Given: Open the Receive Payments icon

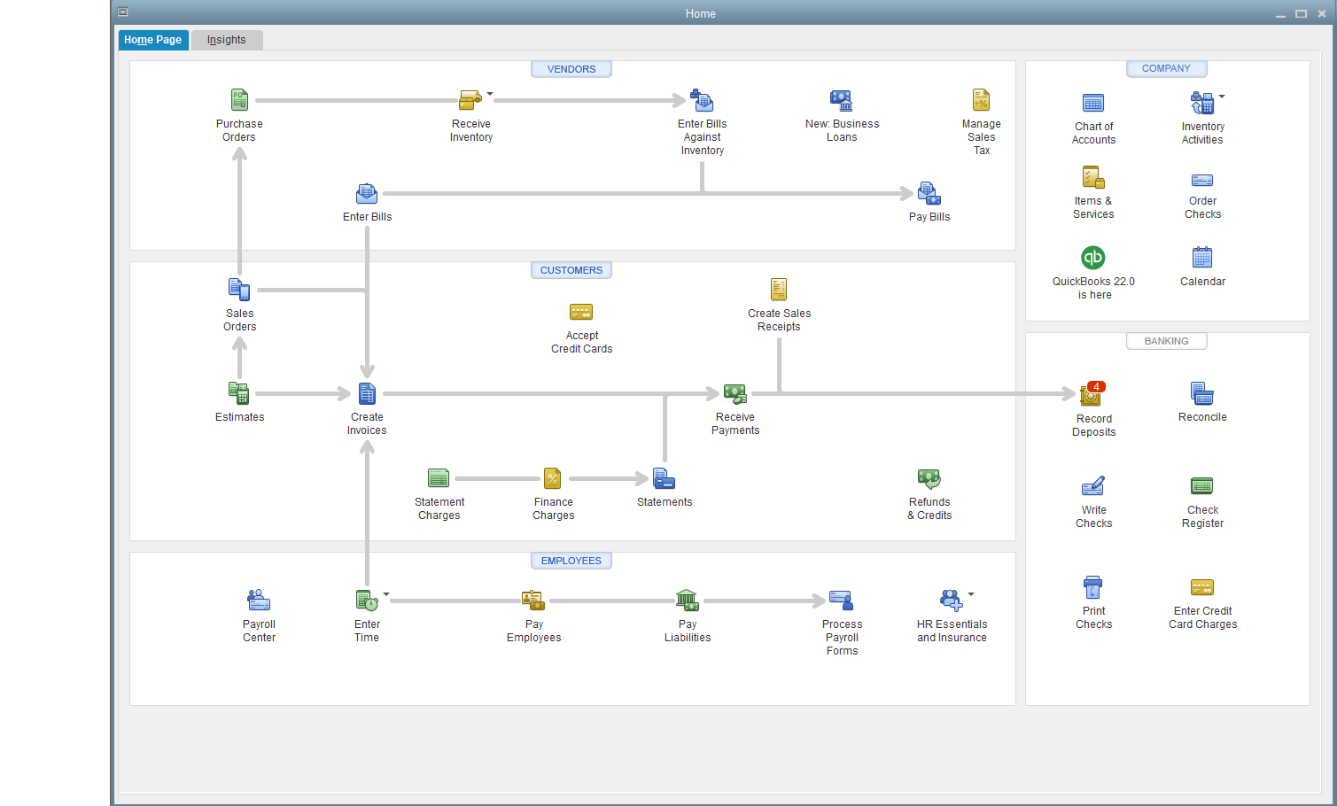Looking at the screenshot, I should [x=735, y=392].
